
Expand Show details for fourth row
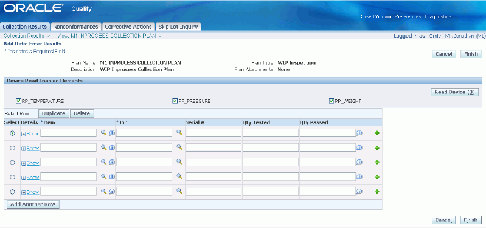click(x=30, y=177)
